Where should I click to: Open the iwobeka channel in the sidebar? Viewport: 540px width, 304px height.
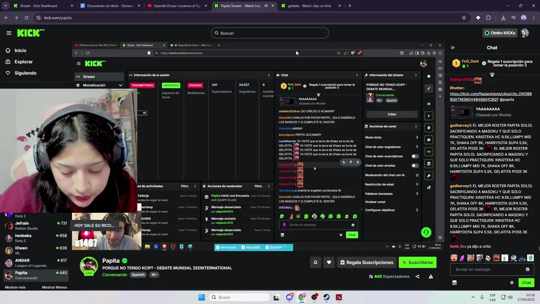click(x=36, y=238)
